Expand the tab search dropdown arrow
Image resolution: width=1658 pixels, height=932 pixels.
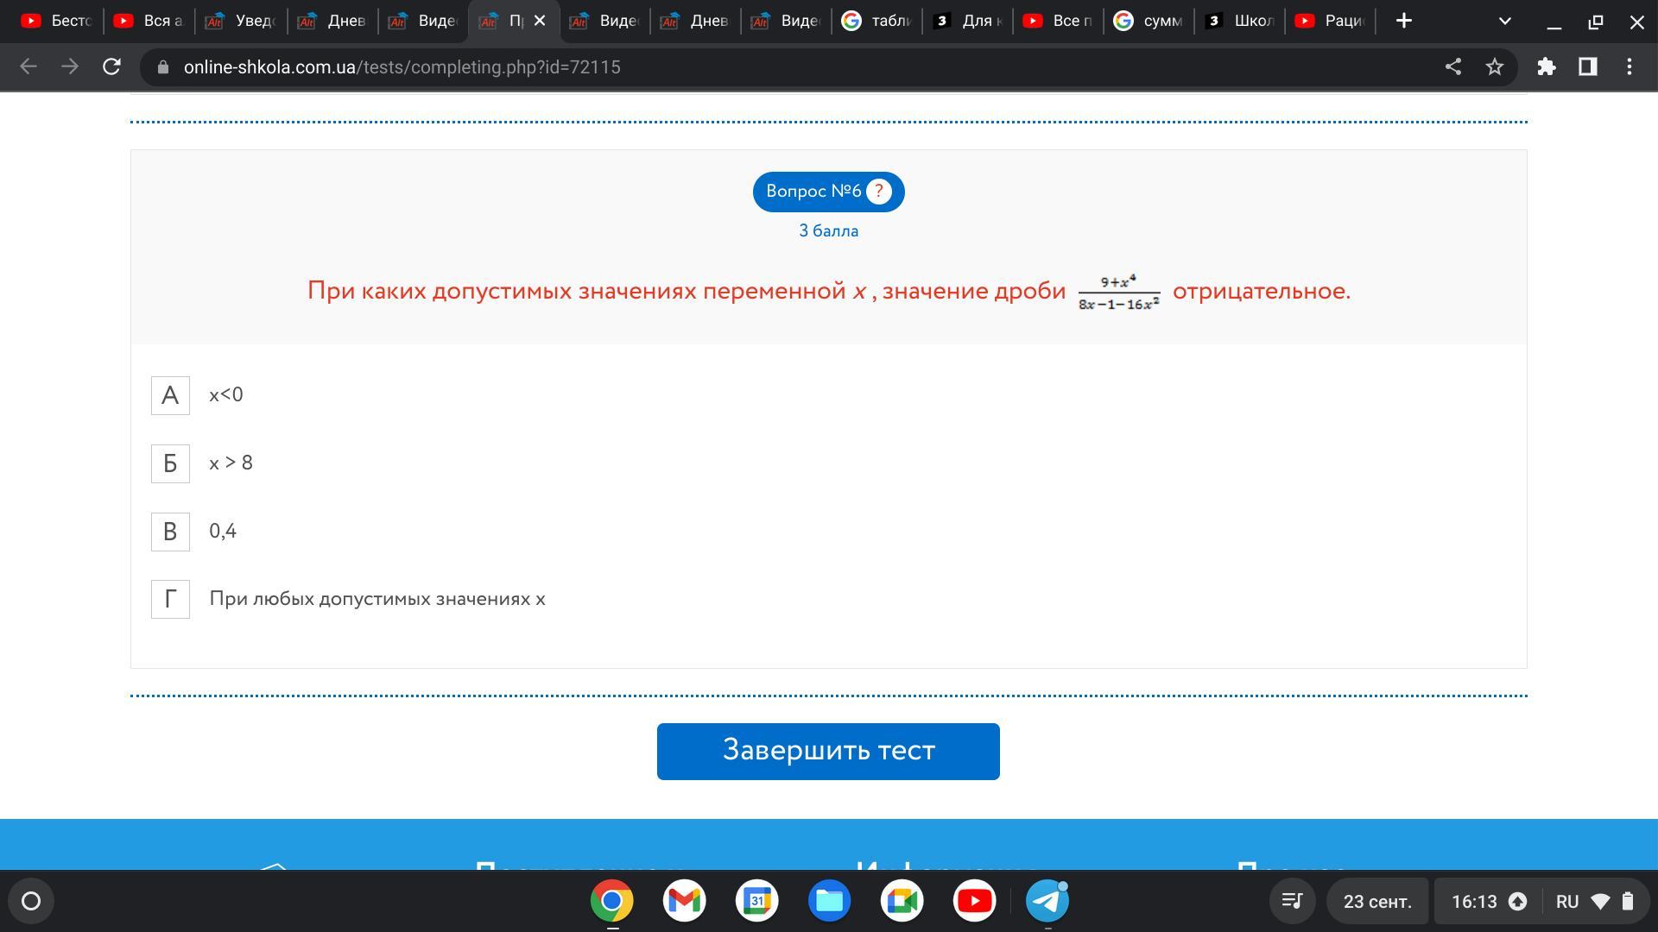1504,21
